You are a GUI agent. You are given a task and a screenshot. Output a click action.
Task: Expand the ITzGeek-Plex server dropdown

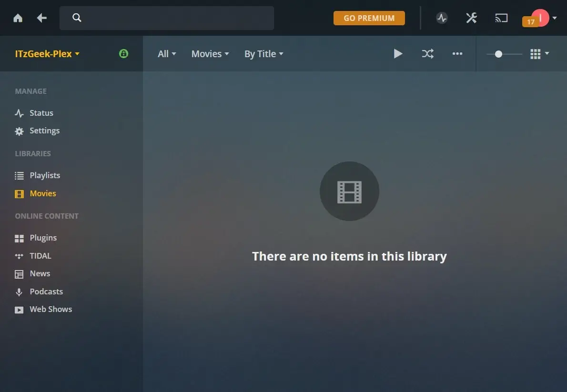(x=47, y=54)
